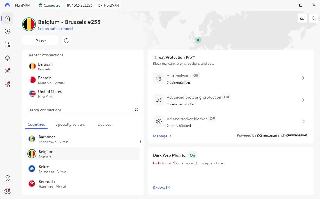Click the CrowdStrike logo
Viewport: 320px width, 199px height.
pyautogui.click(x=296, y=135)
